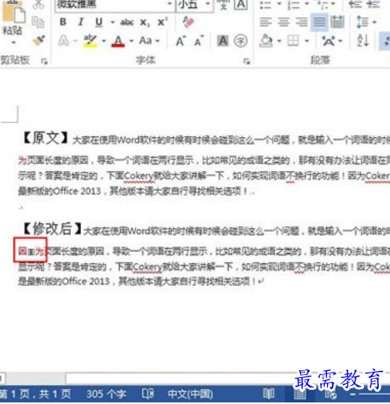This screenshot has width=390, height=404.
Task: Center align the text
Action: 284,22
